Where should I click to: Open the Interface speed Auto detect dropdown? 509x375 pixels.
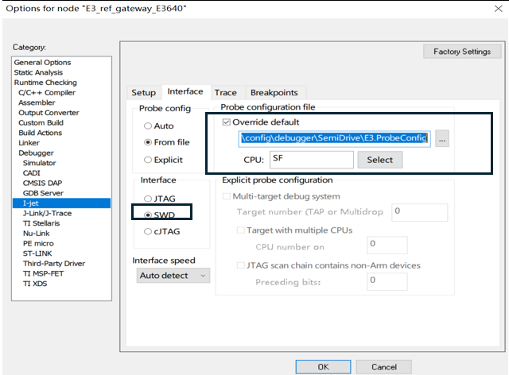[x=173, y=275]
